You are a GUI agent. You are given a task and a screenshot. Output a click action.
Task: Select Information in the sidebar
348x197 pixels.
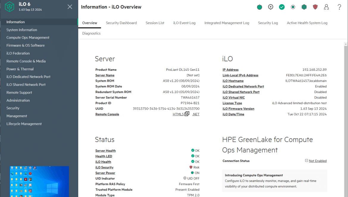click(39, 22)
